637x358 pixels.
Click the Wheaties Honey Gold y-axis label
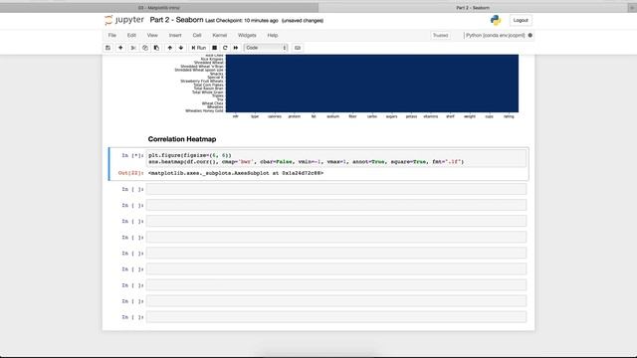[x=204, y=110]
